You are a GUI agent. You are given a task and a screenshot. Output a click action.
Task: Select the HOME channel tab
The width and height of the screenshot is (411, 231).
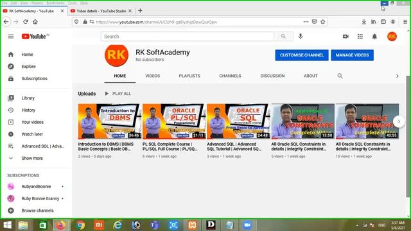point(120,76)
